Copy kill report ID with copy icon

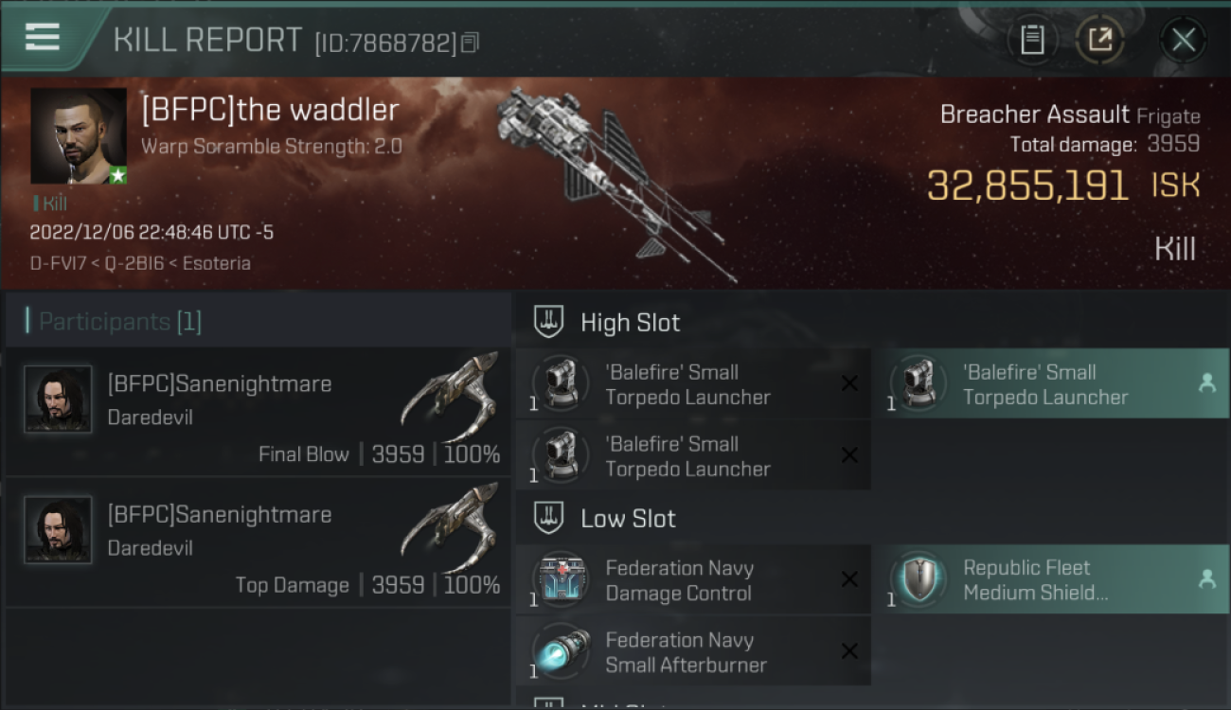[x=471, y=43]
